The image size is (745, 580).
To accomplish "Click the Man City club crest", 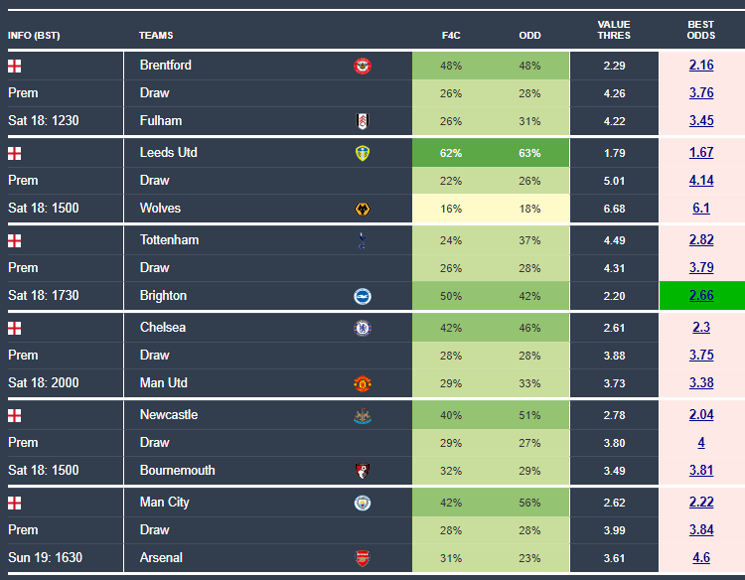I will [x=363, y=503].
